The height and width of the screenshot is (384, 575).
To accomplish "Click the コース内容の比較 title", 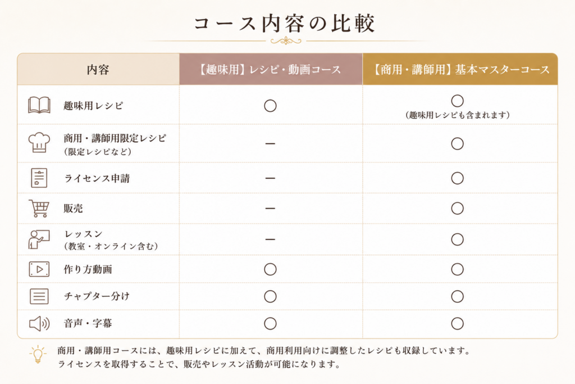I will click(x=285, y=24).
